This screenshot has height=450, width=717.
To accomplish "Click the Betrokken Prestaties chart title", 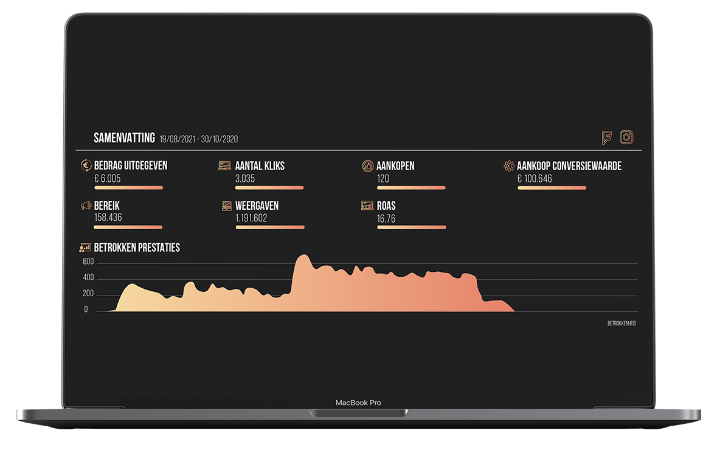I will point(137,247).
